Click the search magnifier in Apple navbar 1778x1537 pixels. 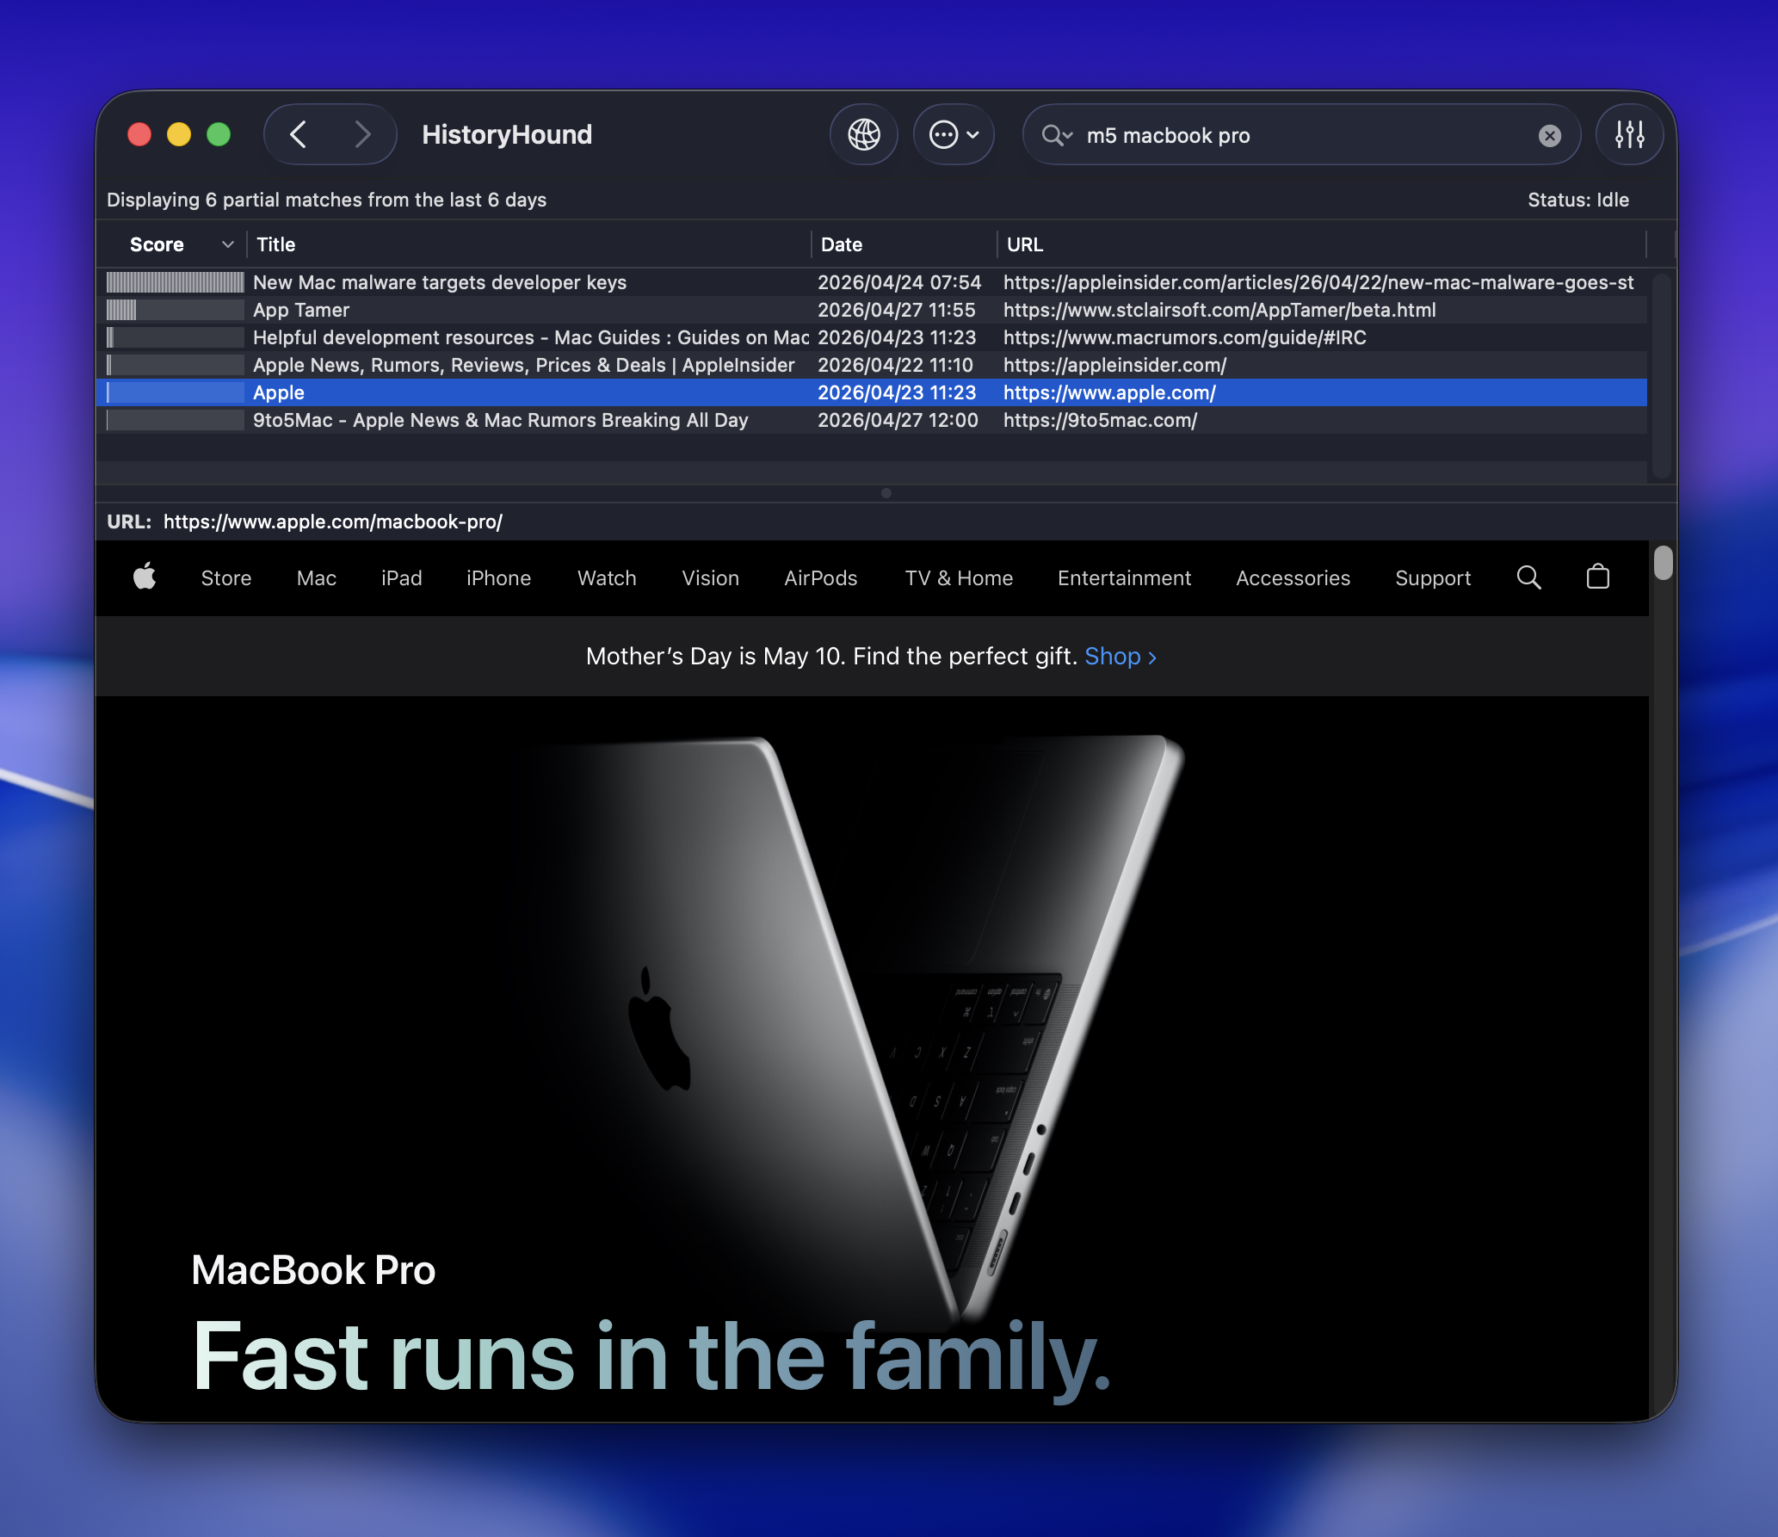tap(1529, 577)
